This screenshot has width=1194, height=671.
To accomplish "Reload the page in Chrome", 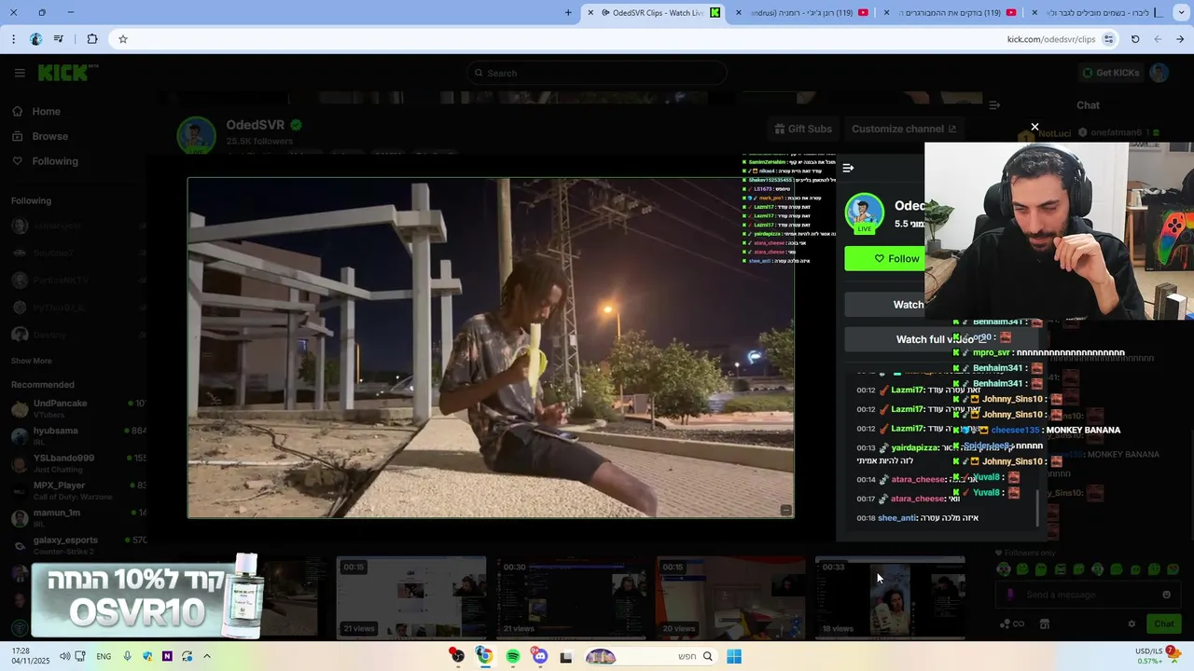I will tap(1135, 39).
